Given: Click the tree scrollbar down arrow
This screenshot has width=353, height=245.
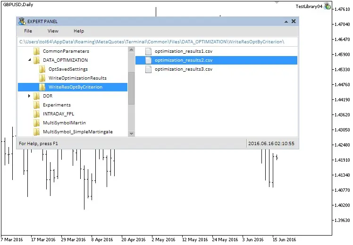Looking at the screenshot, I should pos(132,133).
